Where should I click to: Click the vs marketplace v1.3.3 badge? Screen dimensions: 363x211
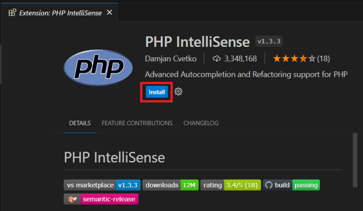click(102, 185)
